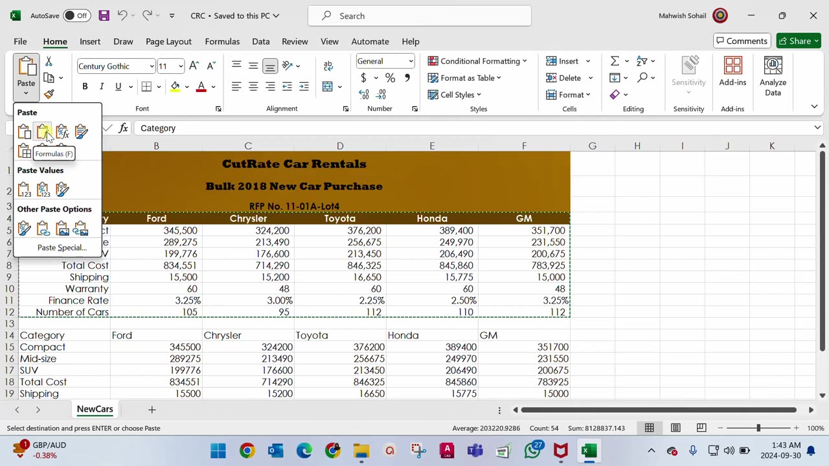Switch to the Formulas tab
The image size is (829, 466).
tap(222, 41)
